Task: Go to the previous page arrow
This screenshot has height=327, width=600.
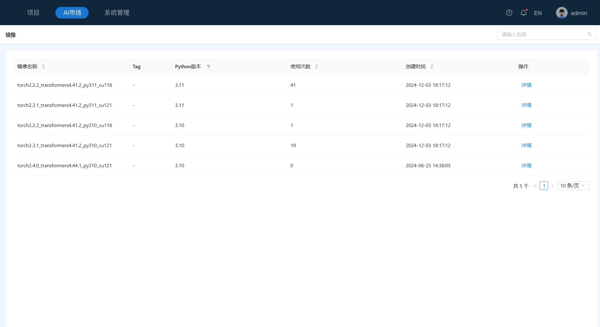Action: coord(535,186)
